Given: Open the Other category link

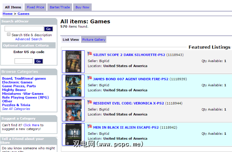Looking at the screenshot, I should (7, 101).
